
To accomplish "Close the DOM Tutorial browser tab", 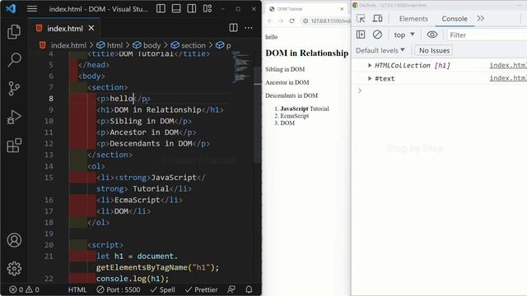I will pos(342,9).
